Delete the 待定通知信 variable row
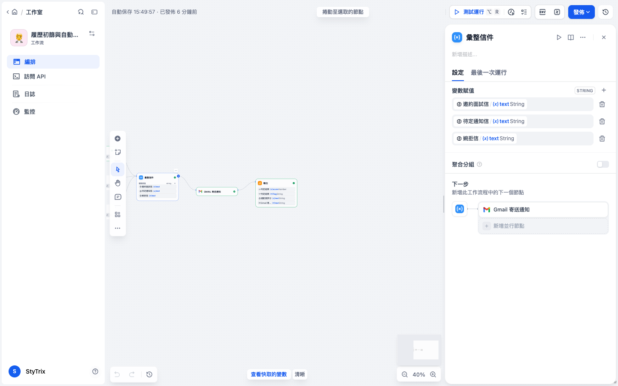 tap(602, 121)
